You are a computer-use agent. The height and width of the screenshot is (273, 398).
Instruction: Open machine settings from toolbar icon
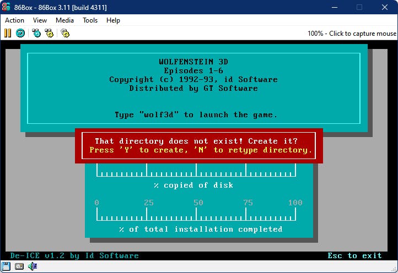tap(65, 33)
